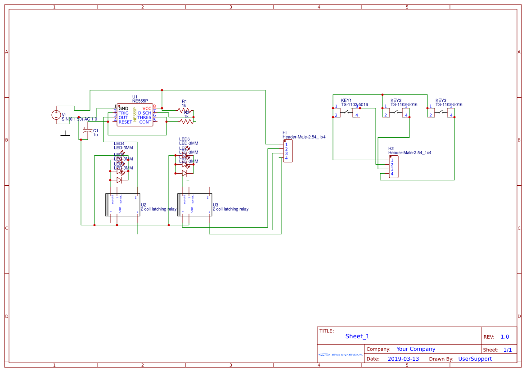Click H1's Header-Male-2.54_1x4 label
The image size is (526, 372).
(304, 137)
